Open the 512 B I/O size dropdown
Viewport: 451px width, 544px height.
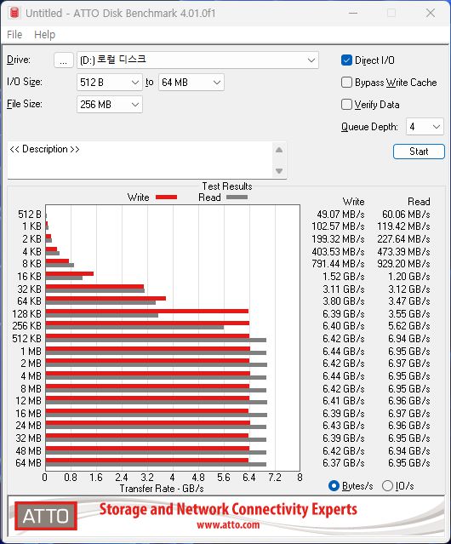click(x=110, y=83)
